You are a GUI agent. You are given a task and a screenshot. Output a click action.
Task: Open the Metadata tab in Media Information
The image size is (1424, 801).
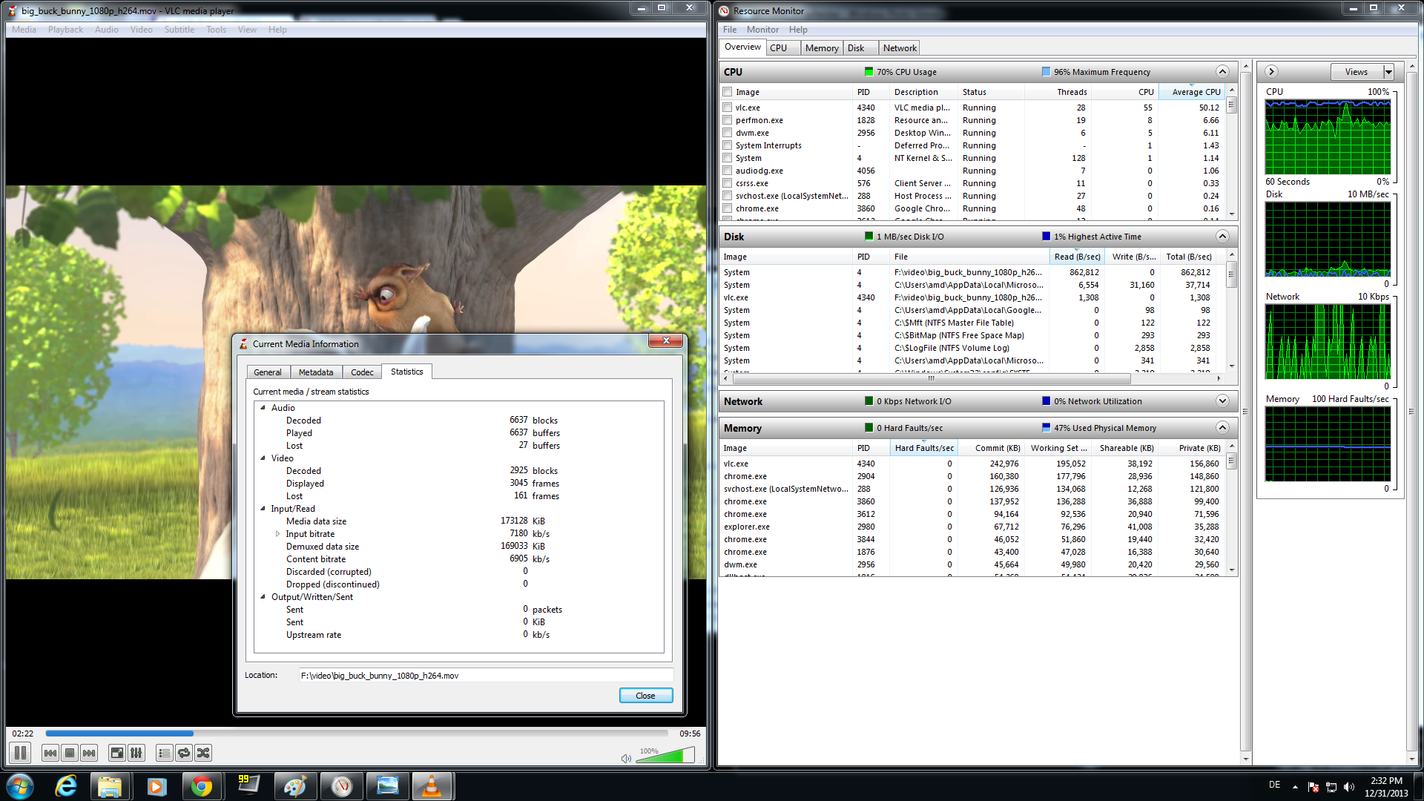(316, 372)
